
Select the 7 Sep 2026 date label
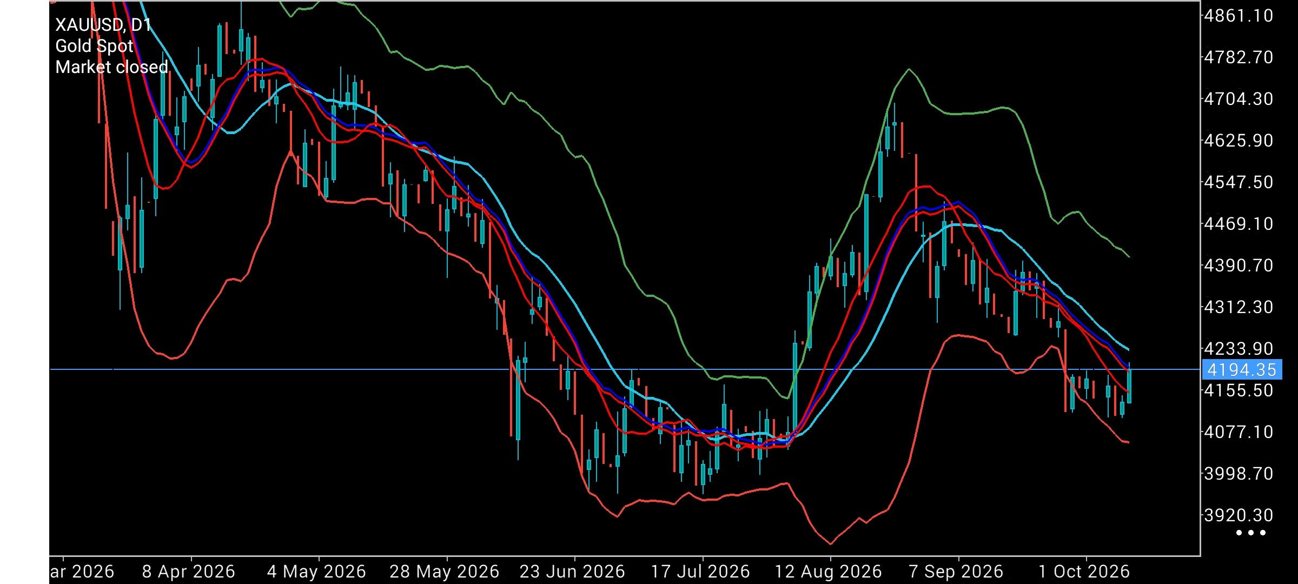click(x=956, y=572)
